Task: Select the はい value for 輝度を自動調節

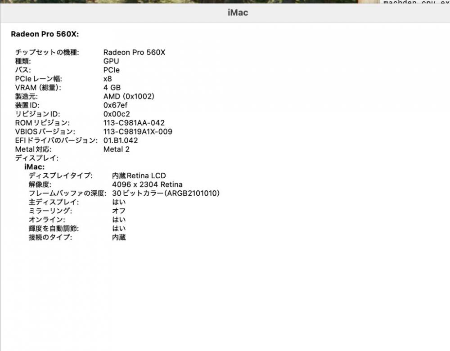Action: coord(119,229)
